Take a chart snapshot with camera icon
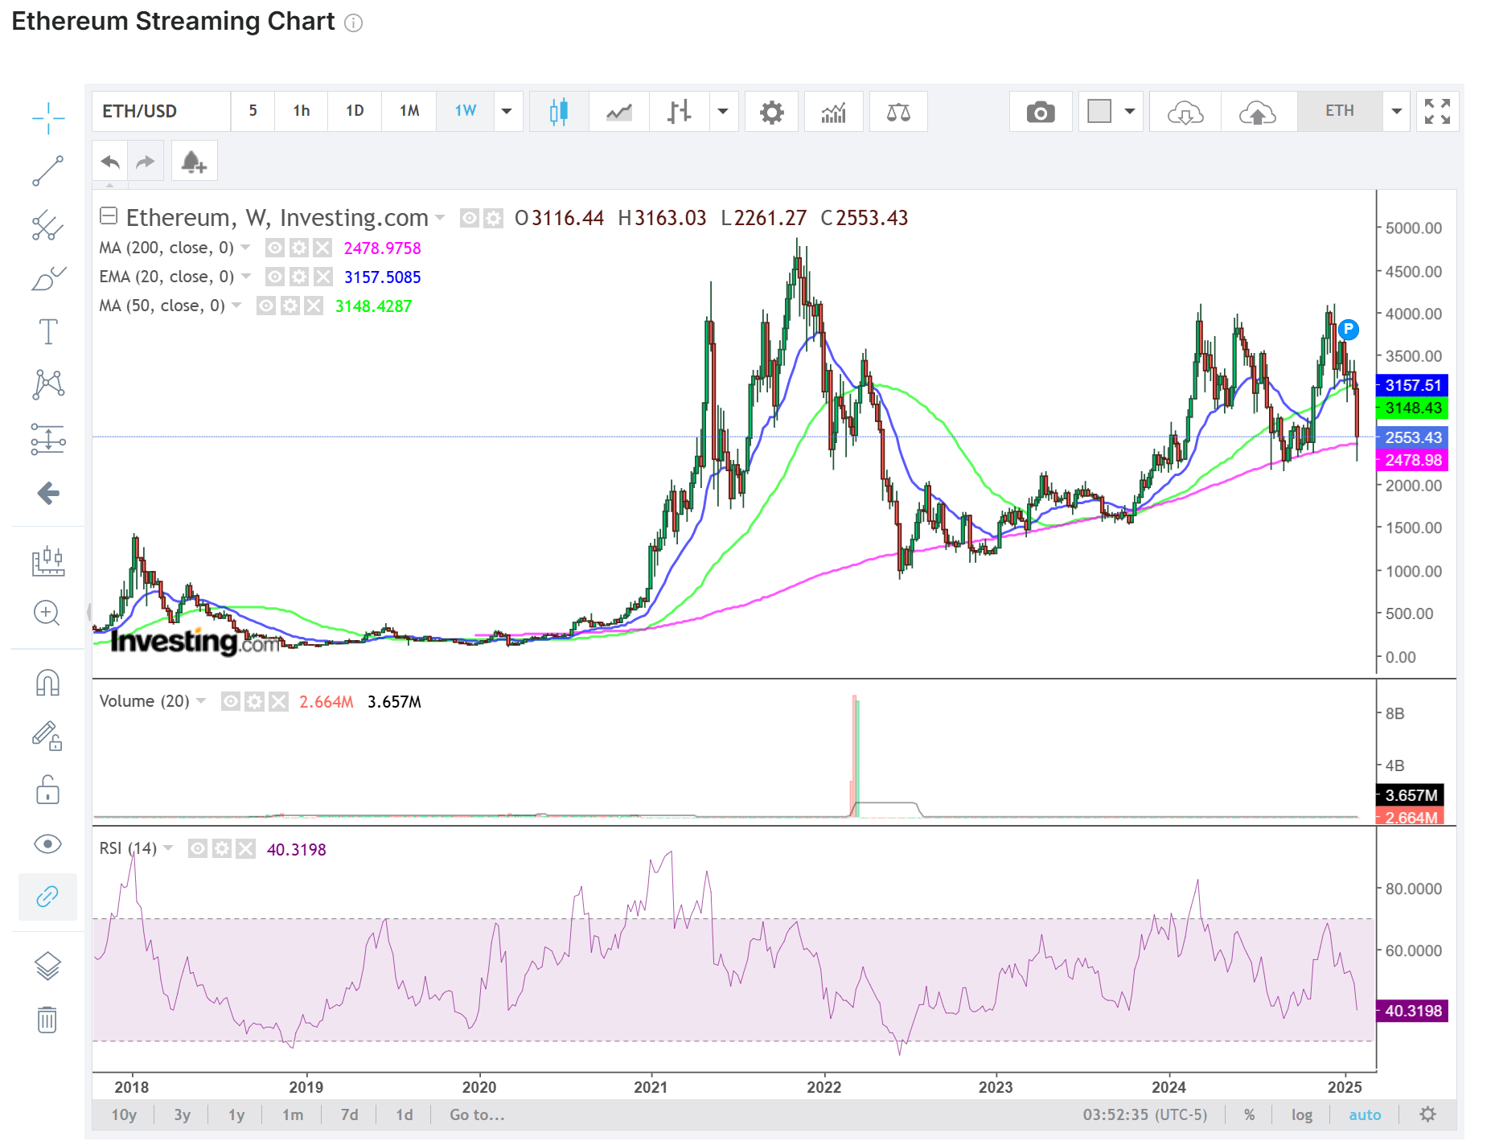Screen dimensions: 1495x1141 [x=1040, y=112]
